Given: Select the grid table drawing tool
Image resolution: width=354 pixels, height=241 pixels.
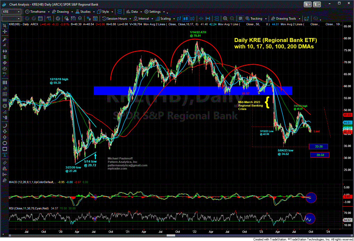Looking at the screenshot, I should pos(5,94).
